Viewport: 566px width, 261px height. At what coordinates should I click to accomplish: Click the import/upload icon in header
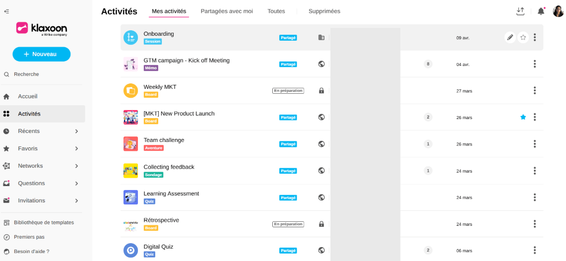(520, 11)
